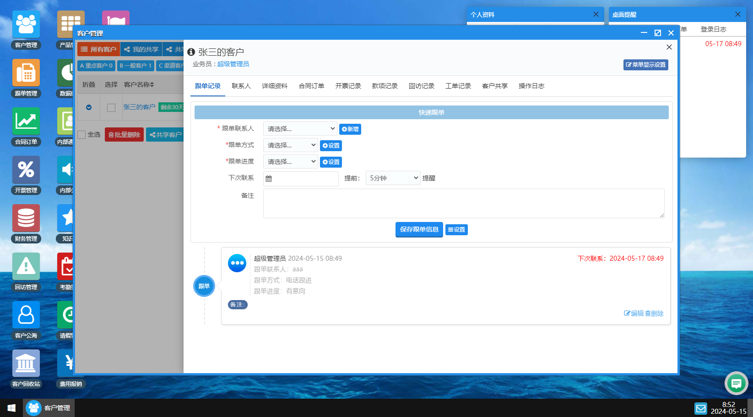Expand the 跟单联系人 dropdown
Image resolution: width=753 pixels, height=417 pixels.
pos(300,129)
